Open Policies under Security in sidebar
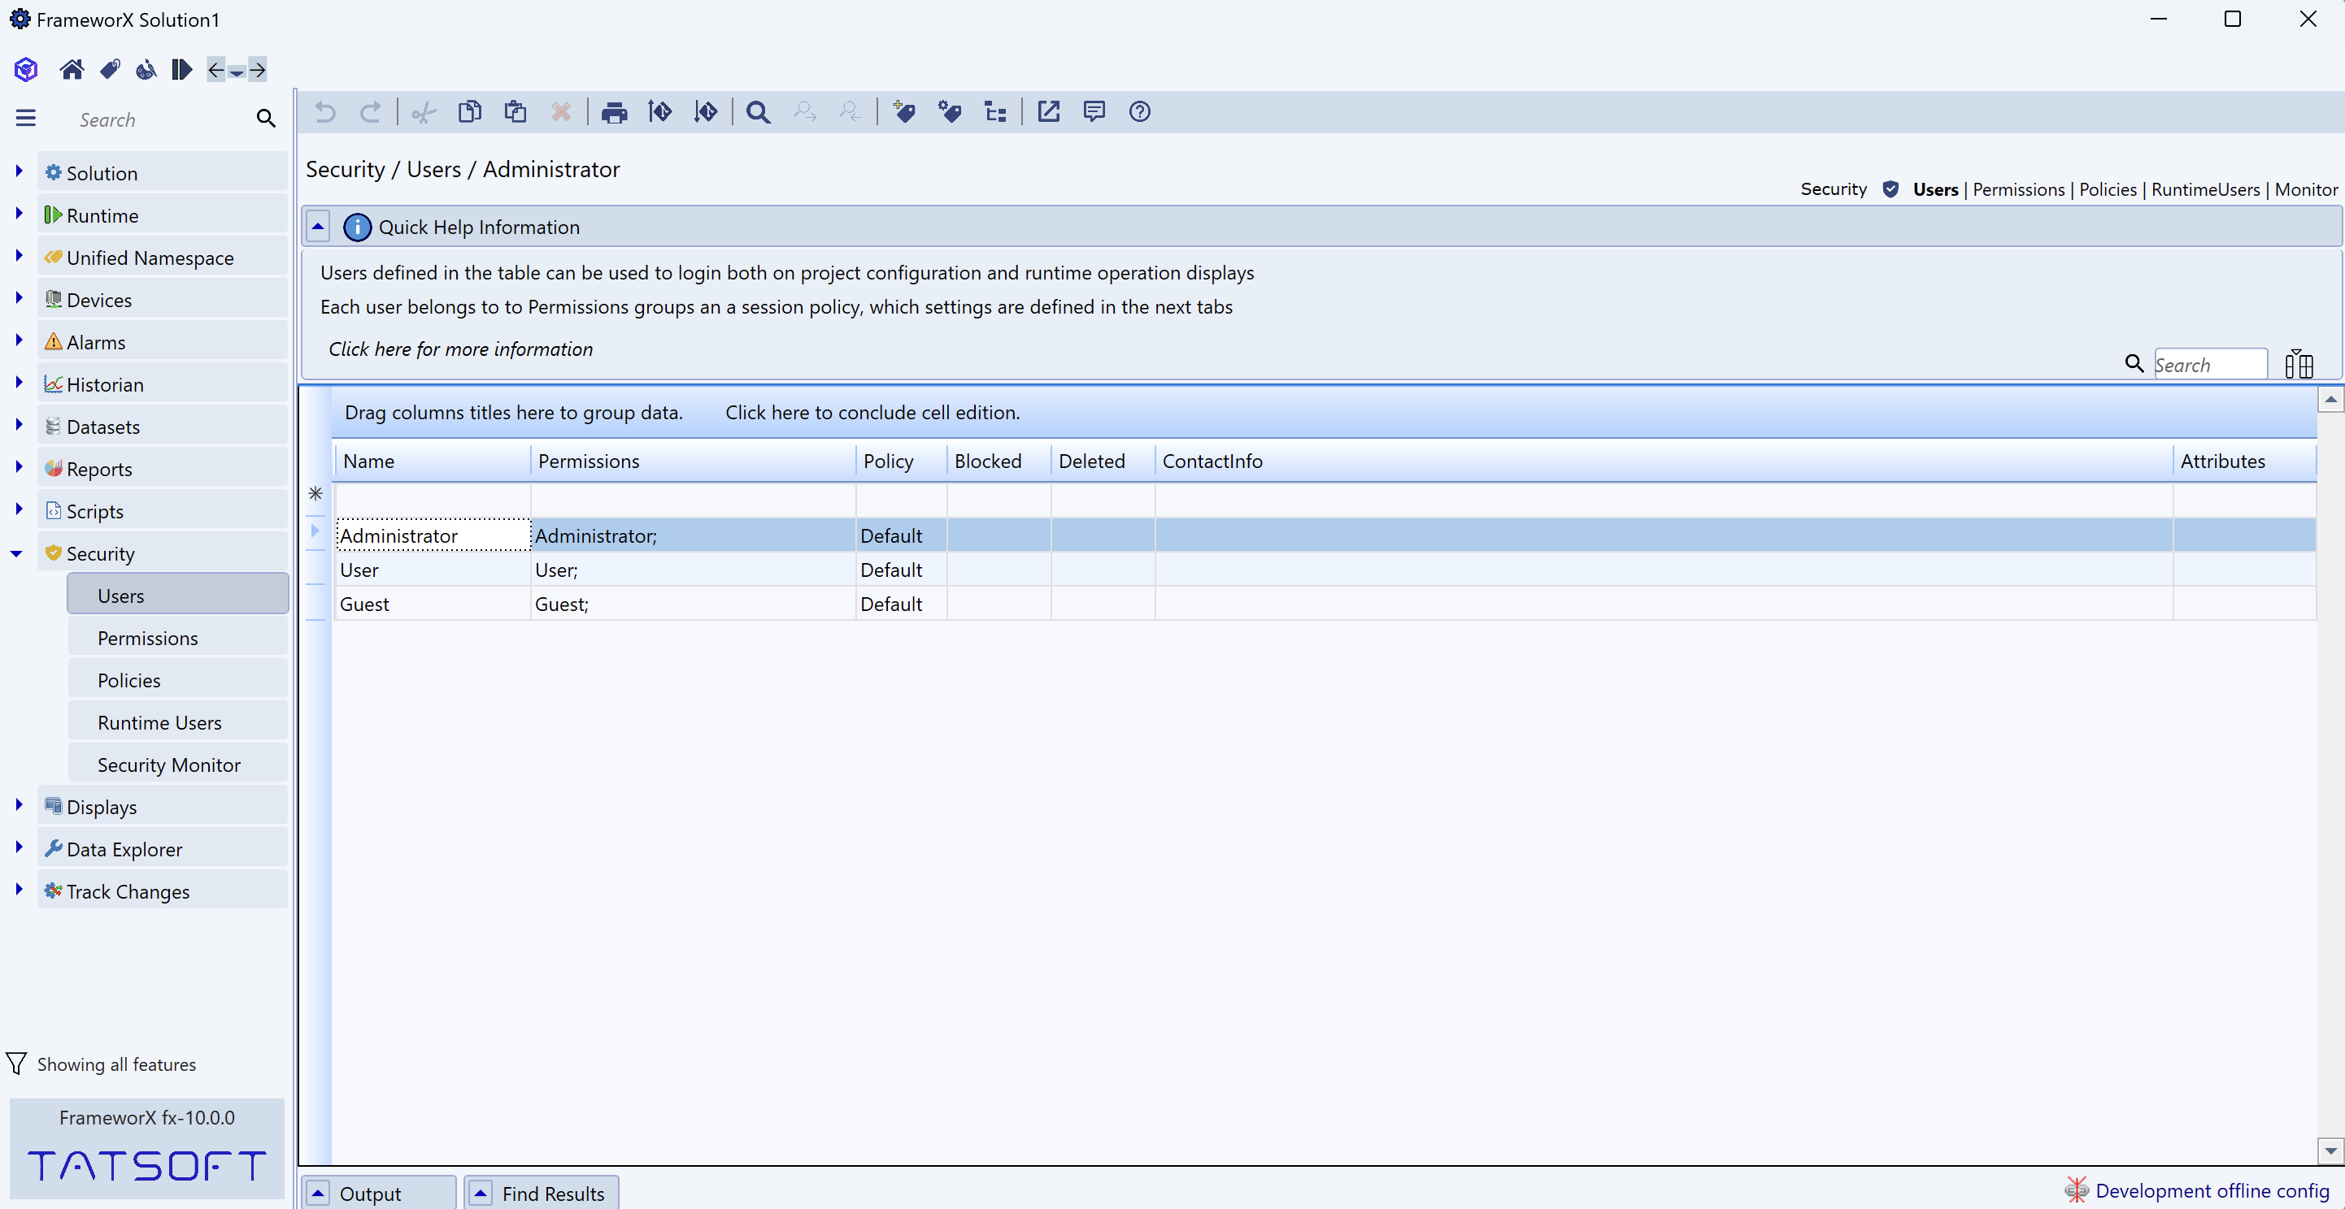Screen dimensions: 2345x1209 (x=177, y=680)
